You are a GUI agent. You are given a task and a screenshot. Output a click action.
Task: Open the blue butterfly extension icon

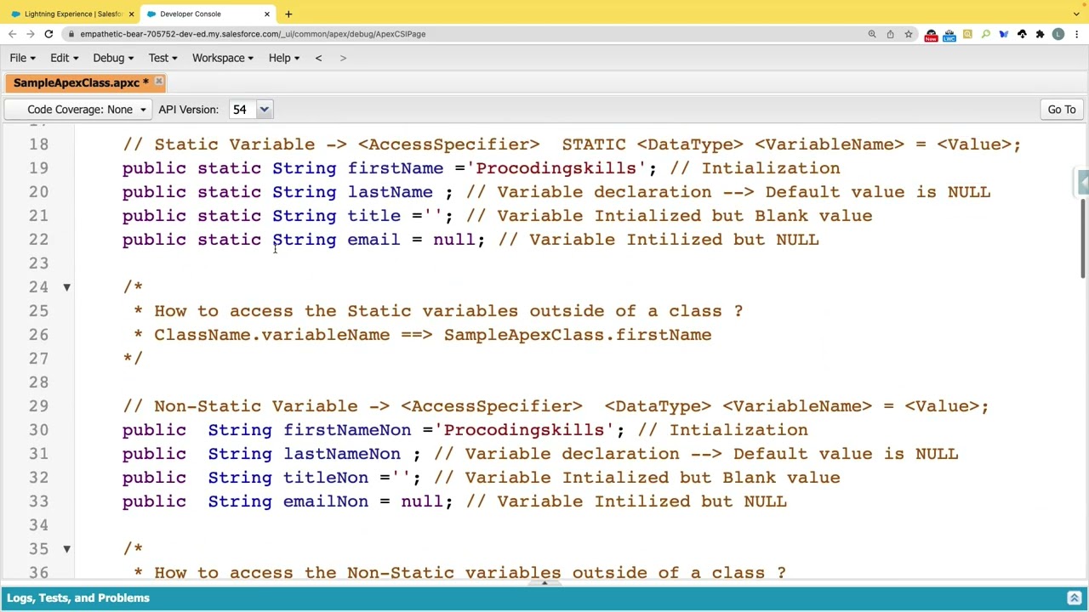[1004, 34]
